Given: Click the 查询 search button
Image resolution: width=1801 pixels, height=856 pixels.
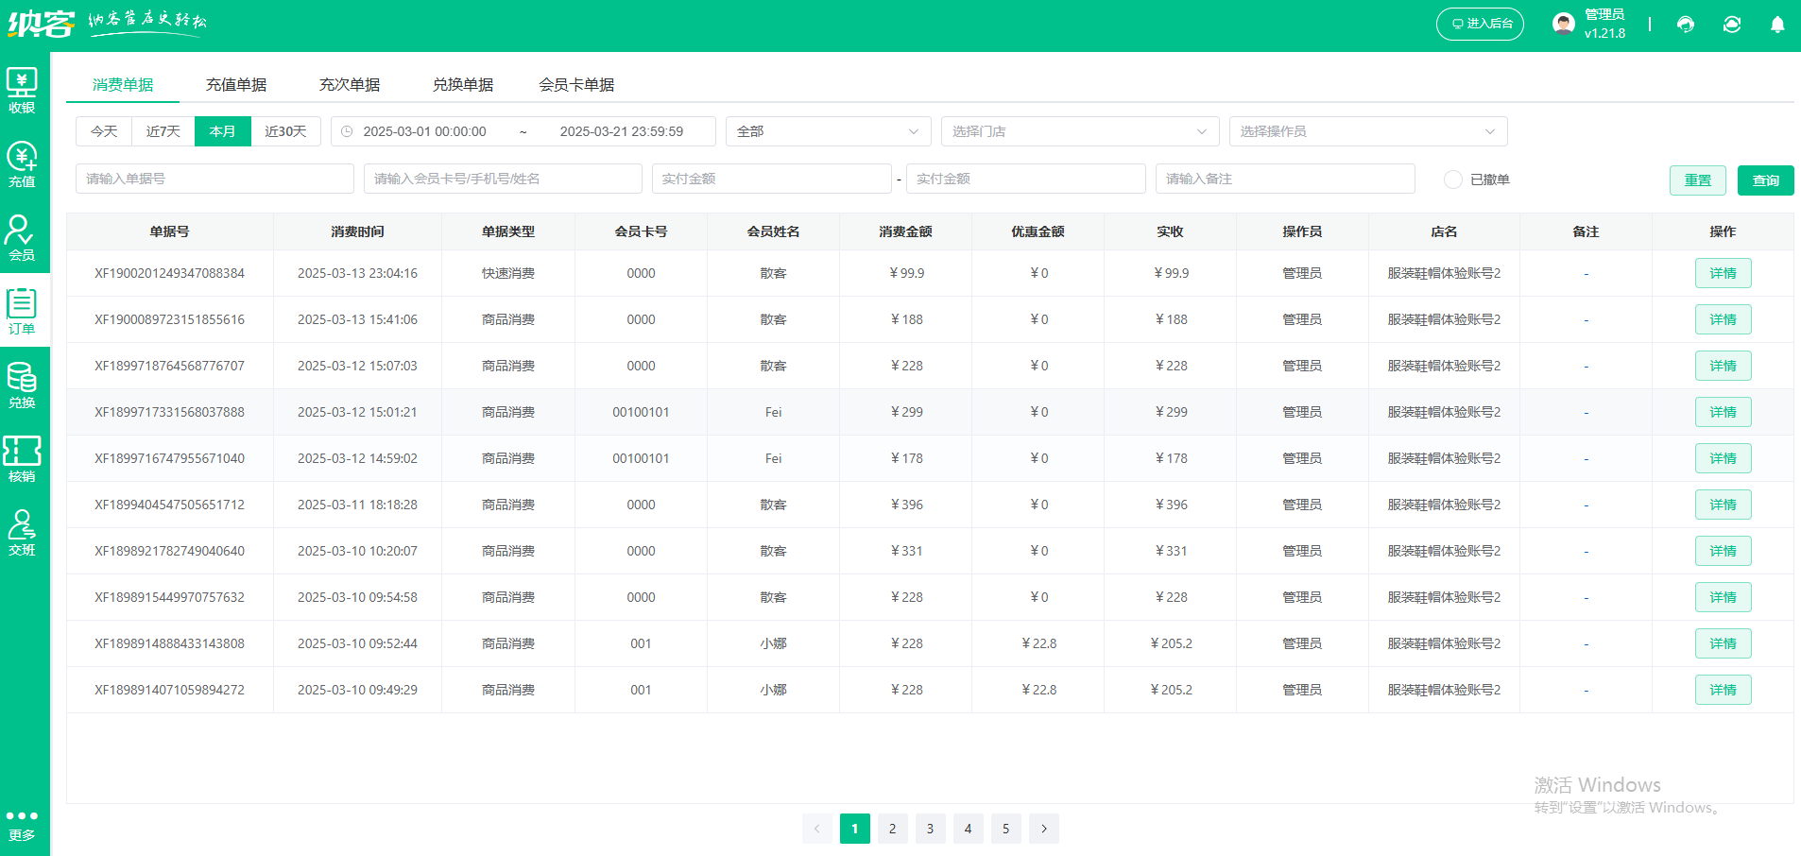Looking at the screenshot, I should coord(1765,180).
